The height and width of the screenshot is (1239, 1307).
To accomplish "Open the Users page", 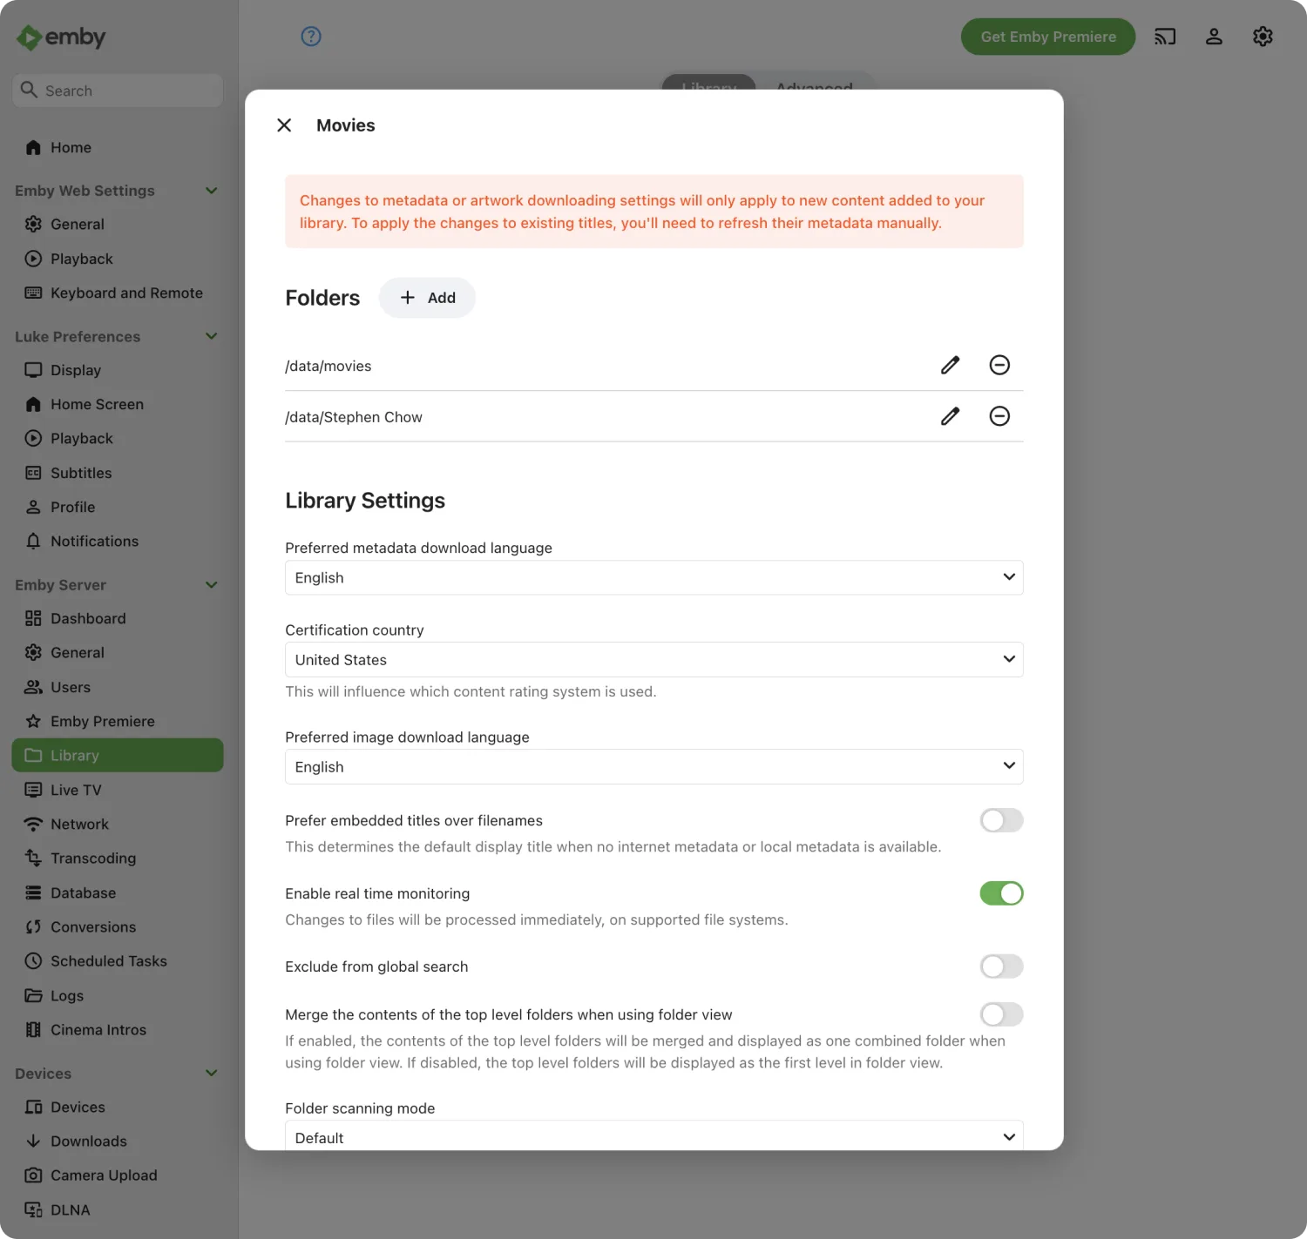I will [x=118, y=687].
